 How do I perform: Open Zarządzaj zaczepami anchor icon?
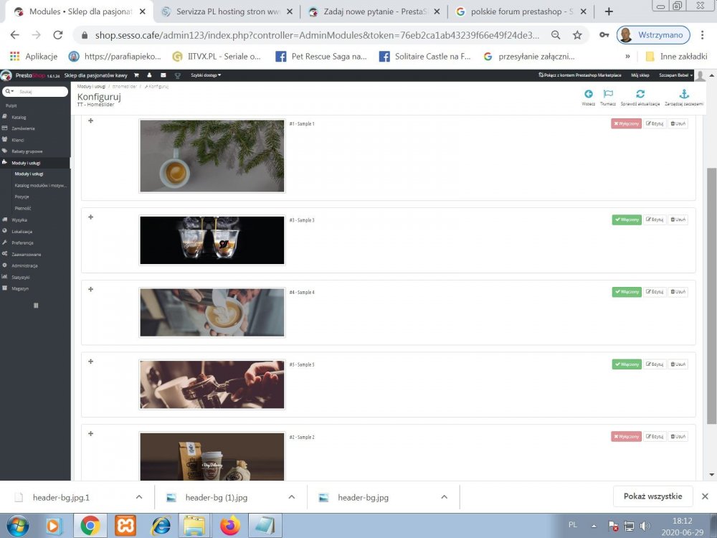pos(684,94)
